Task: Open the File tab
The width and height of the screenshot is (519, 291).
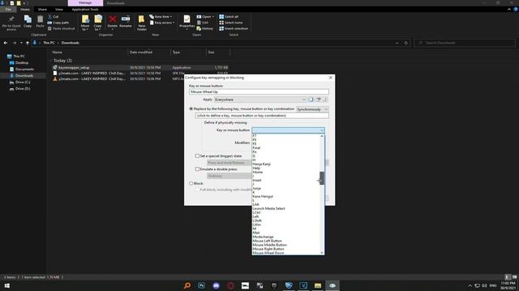Action: click(x=8, y=10)
